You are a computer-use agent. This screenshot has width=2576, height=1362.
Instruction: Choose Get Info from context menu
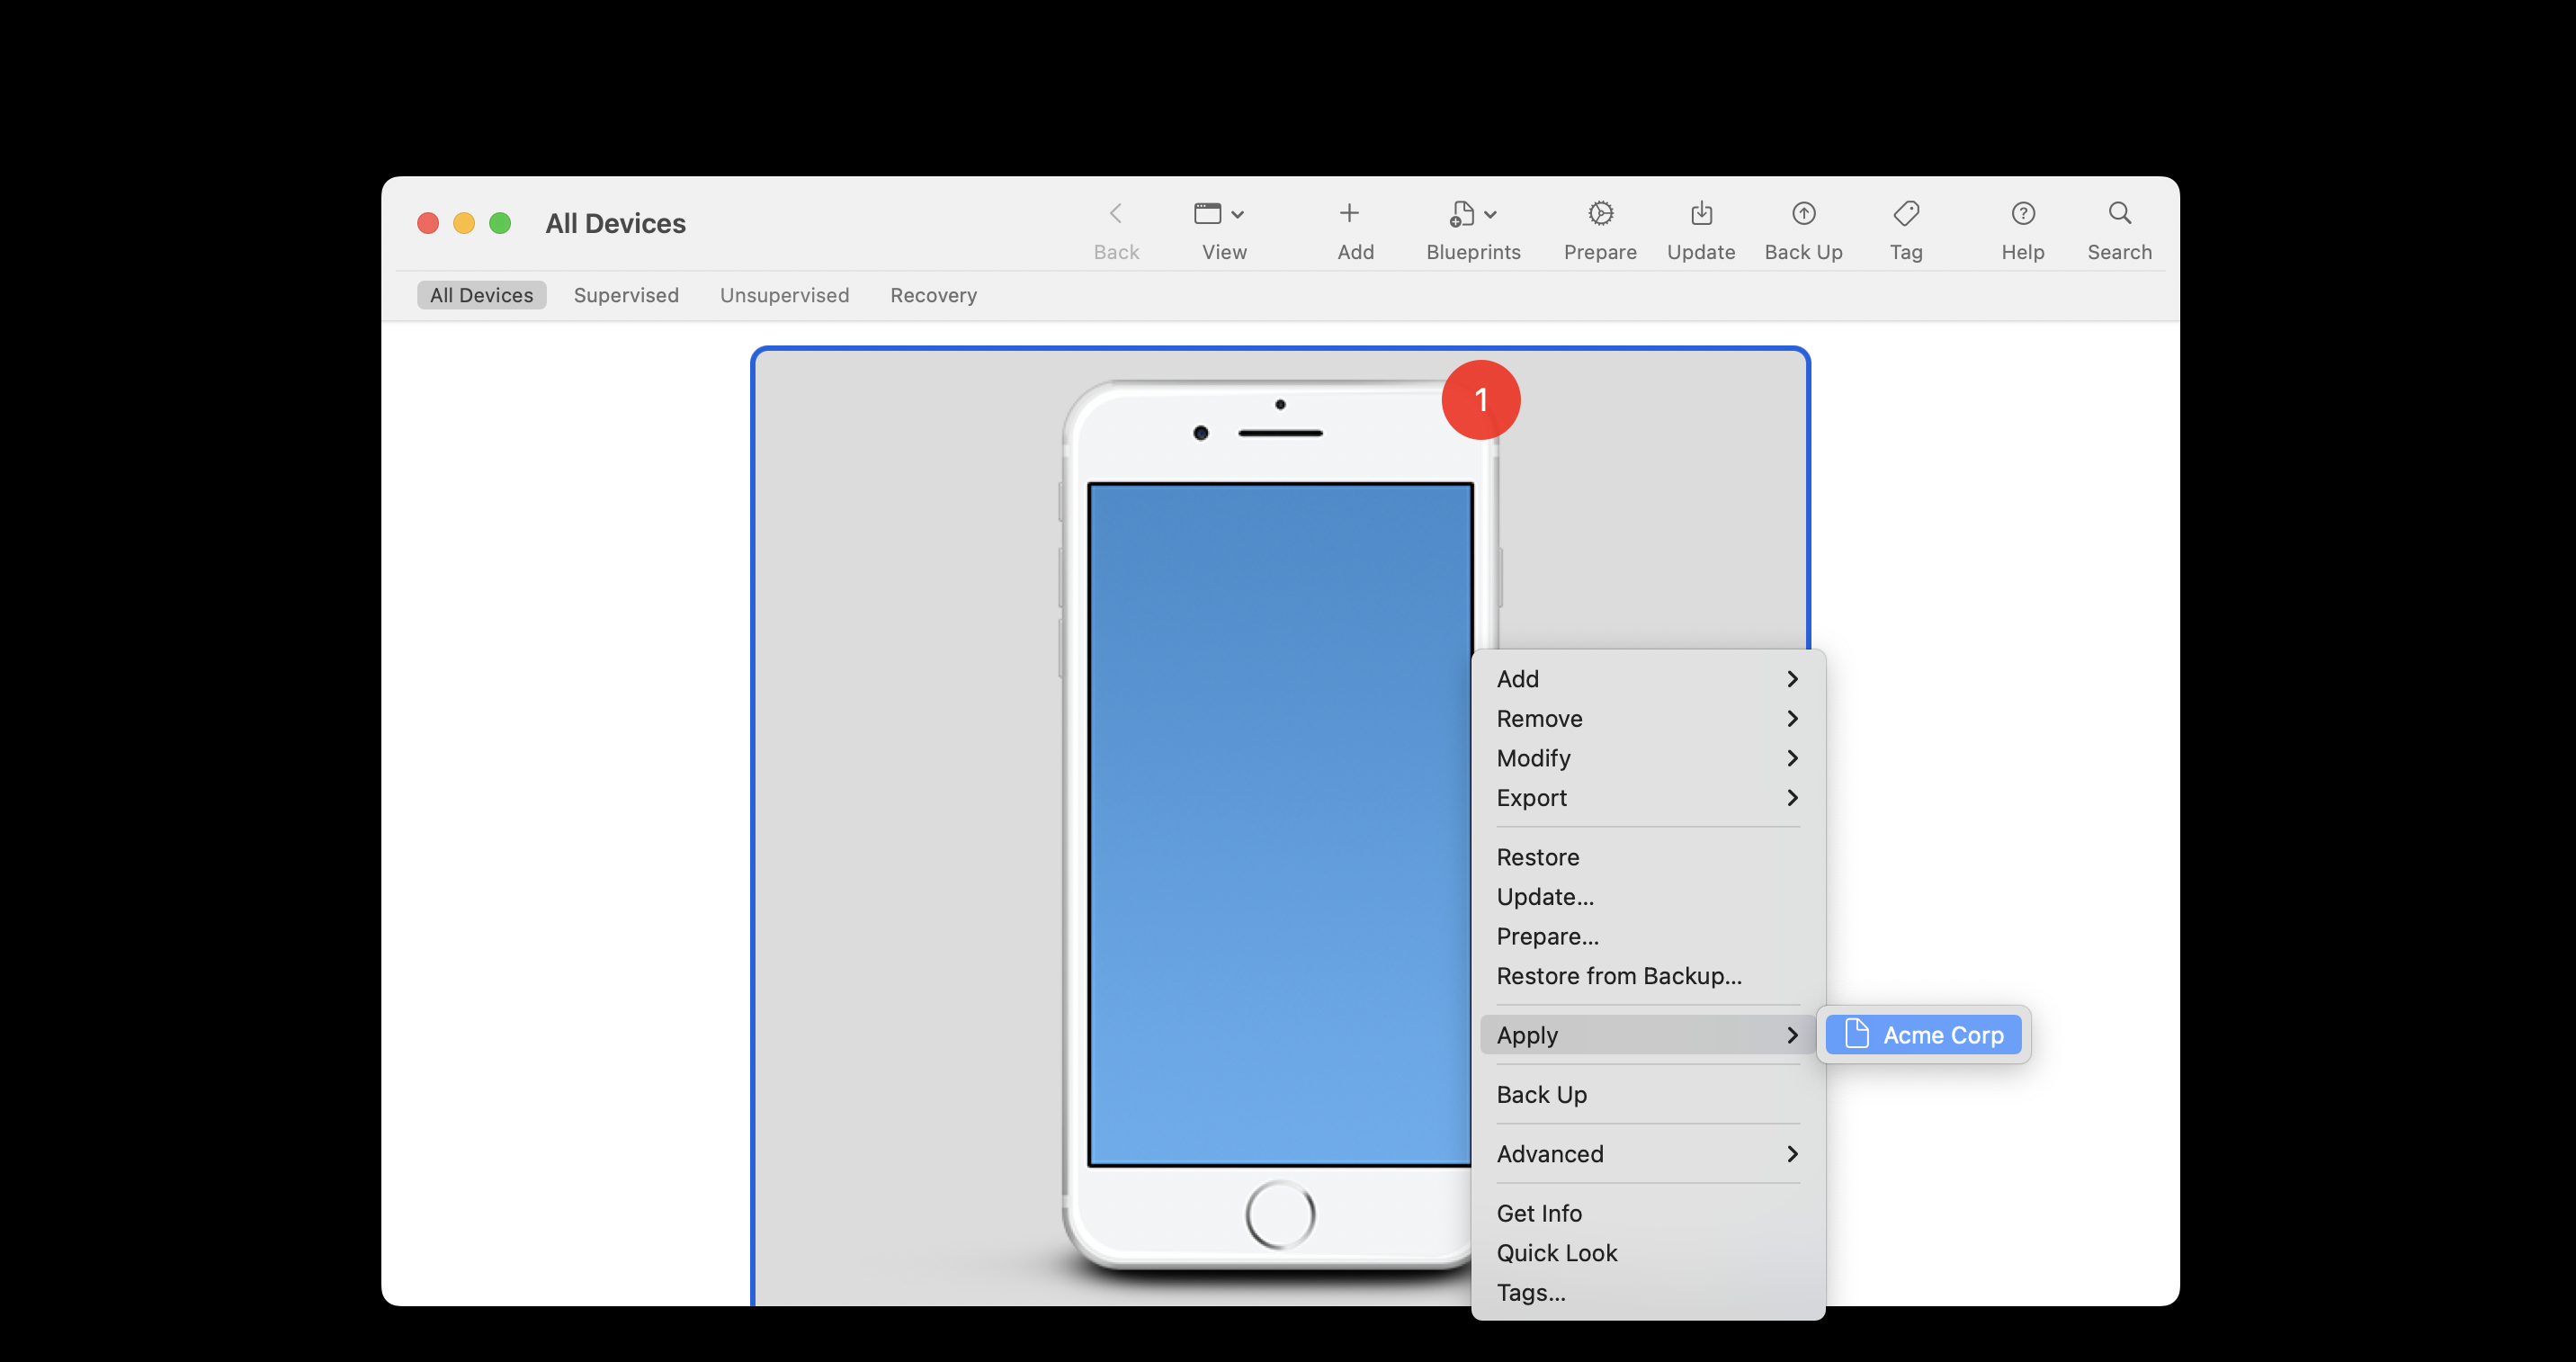point(1647,1214)
